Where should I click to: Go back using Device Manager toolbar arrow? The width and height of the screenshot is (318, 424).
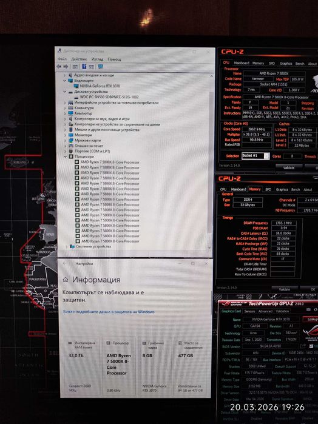[59, 67]
